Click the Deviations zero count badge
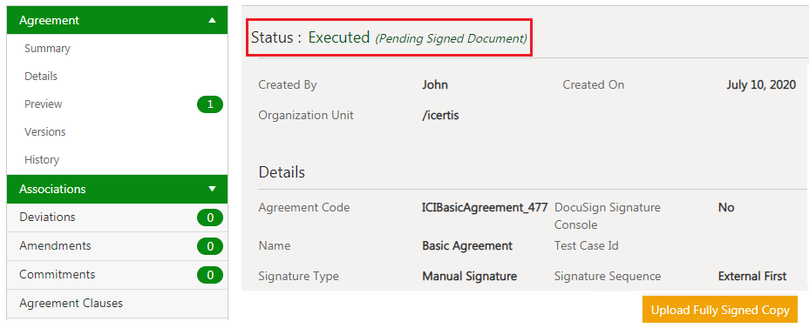 pyautogui.click(x=210, y=218)
